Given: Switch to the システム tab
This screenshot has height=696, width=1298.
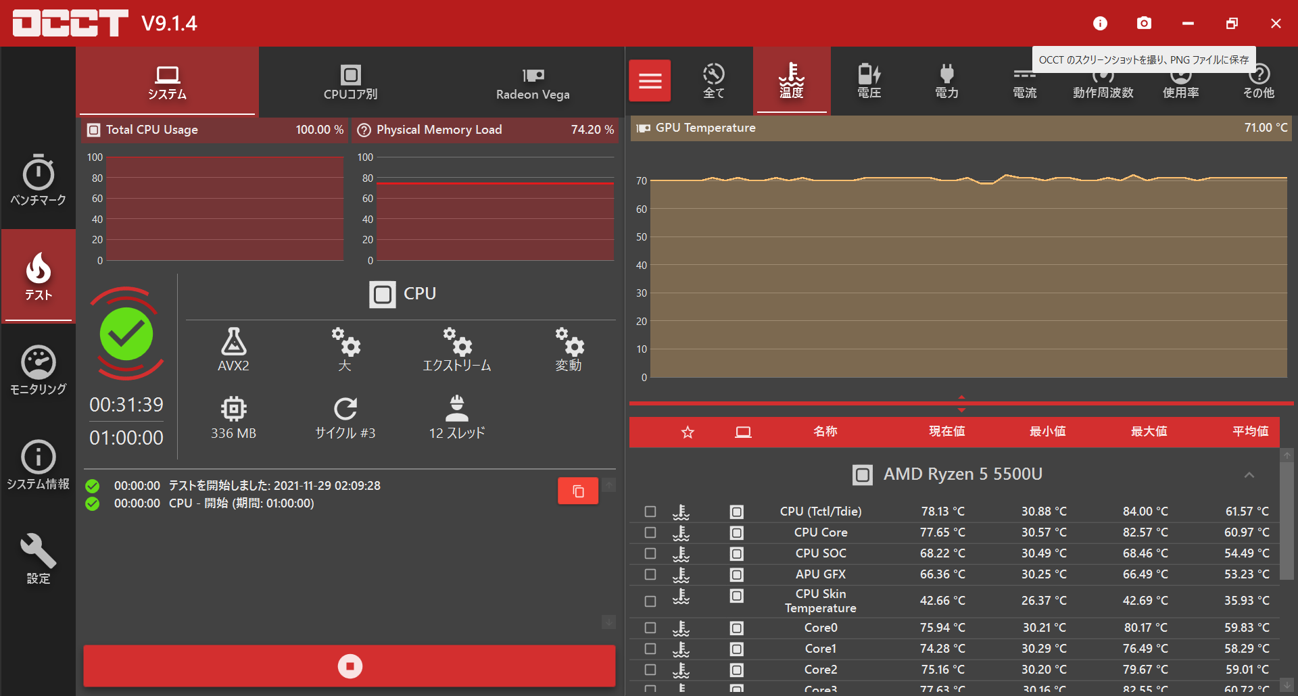Looking at the screenshot, I should coord(167,82).
